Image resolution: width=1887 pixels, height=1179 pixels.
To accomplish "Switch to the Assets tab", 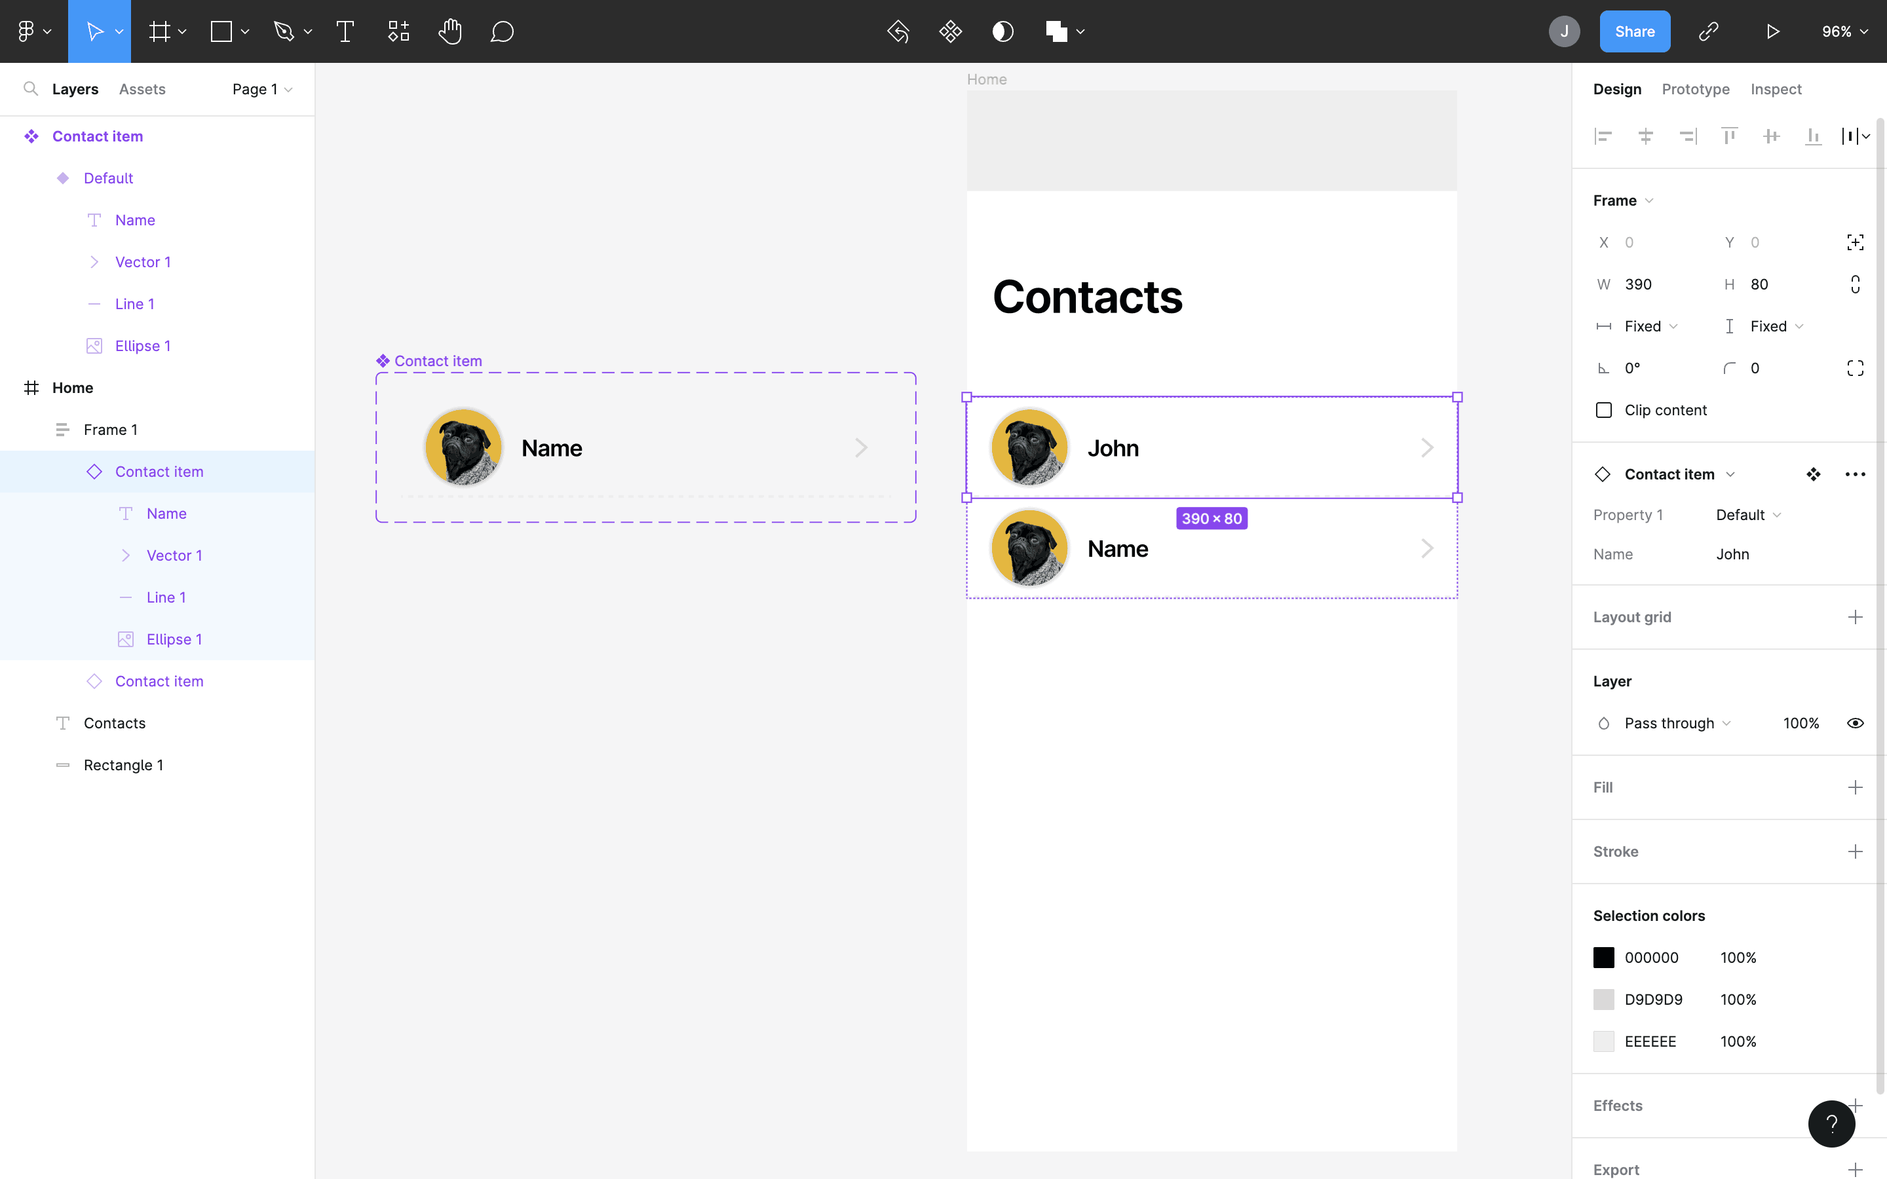I will click(142, 89).
